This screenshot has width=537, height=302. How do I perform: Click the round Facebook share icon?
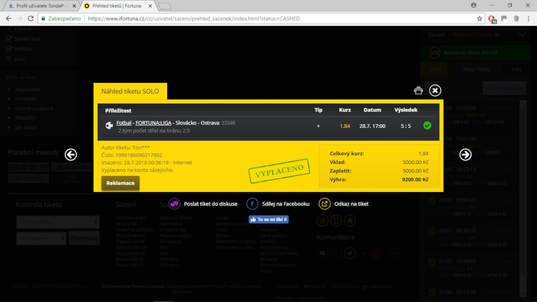[x=252, y=204]
